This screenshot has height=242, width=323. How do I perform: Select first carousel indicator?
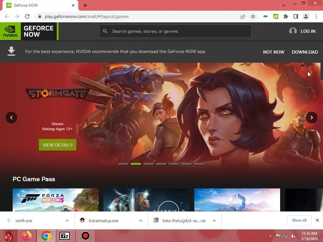(123, 164)
